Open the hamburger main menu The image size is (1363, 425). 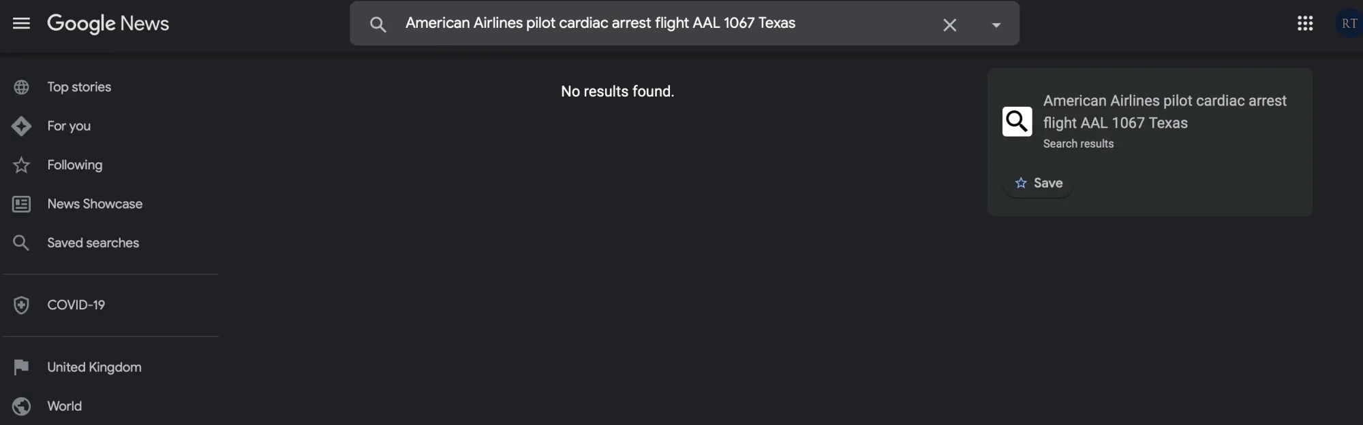[x=21, y=23]
